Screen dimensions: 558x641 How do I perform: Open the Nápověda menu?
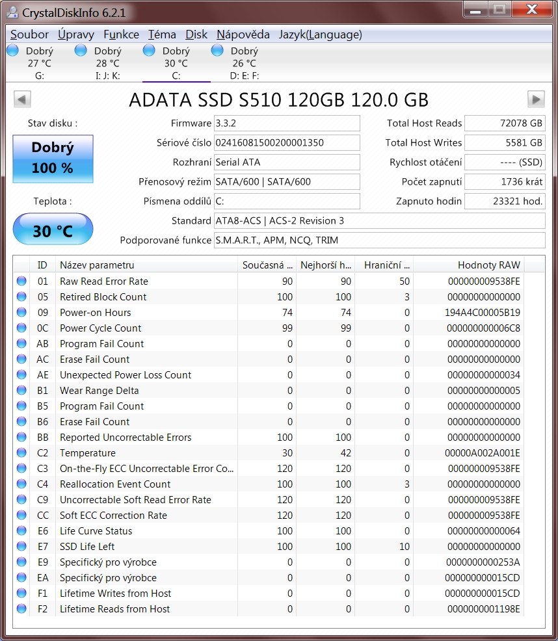[243, 34]
